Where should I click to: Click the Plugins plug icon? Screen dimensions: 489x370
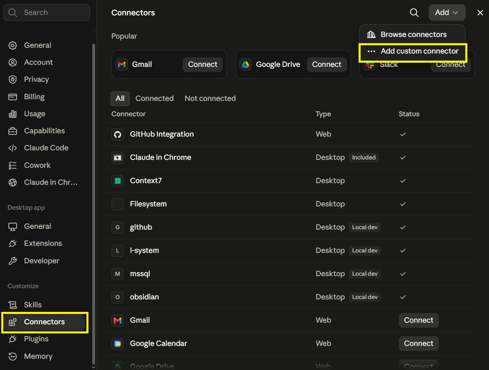[12, 339]
